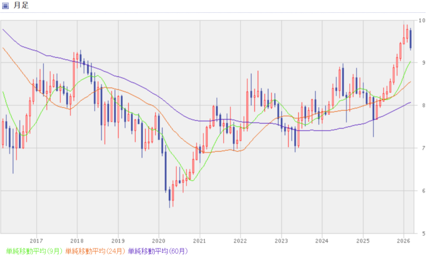Click price label 10 on right axis

point(422,20)
